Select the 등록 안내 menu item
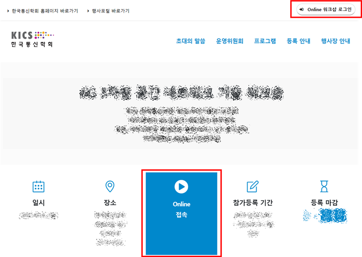 coord(298,41)
